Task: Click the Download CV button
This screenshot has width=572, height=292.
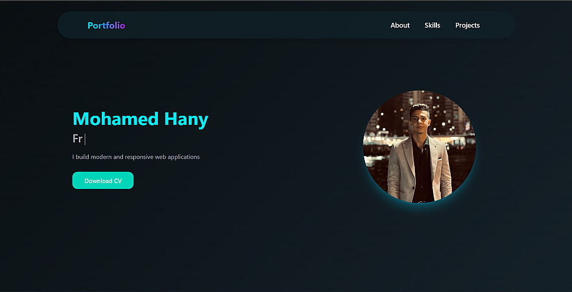Action: click(x=103, y=180)
